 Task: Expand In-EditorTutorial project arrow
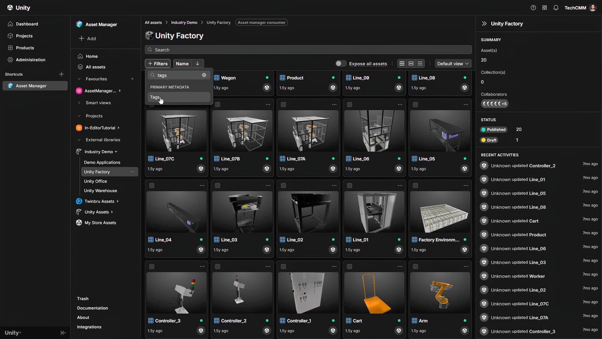pos(119,128)
